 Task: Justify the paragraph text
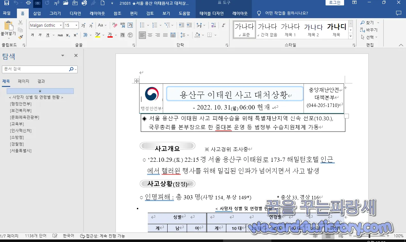click(165, 35)
